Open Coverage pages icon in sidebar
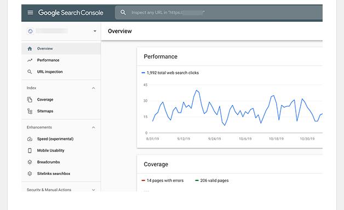 (x=30, y=100)
